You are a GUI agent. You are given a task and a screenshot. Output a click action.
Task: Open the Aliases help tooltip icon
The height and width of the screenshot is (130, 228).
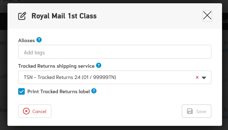(39, 40)
